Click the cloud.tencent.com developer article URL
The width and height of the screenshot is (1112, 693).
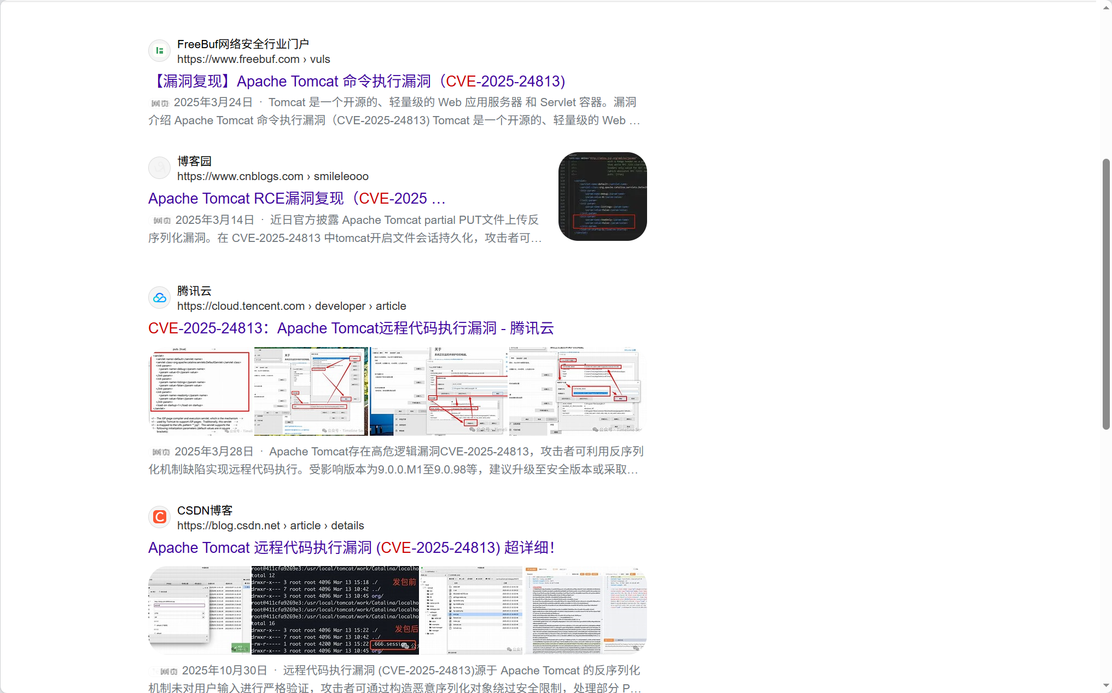(x=292, y=306)
